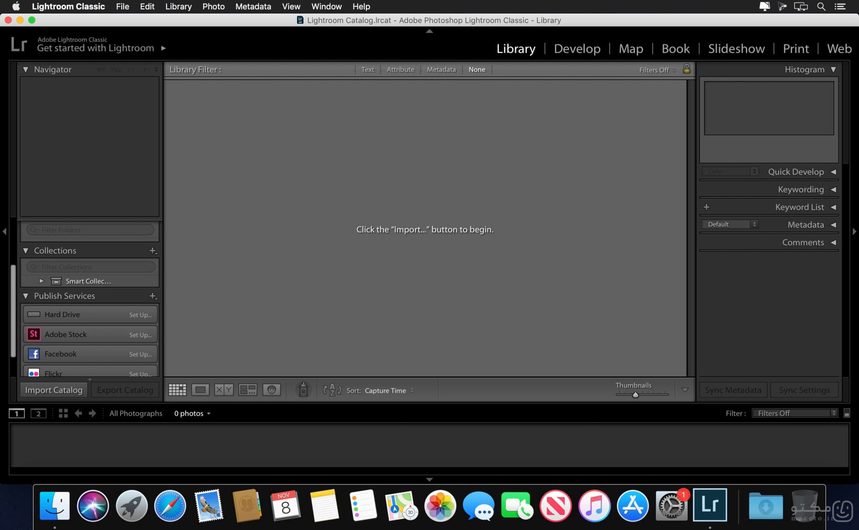Click Sync Metadata button

pos(733,390)
